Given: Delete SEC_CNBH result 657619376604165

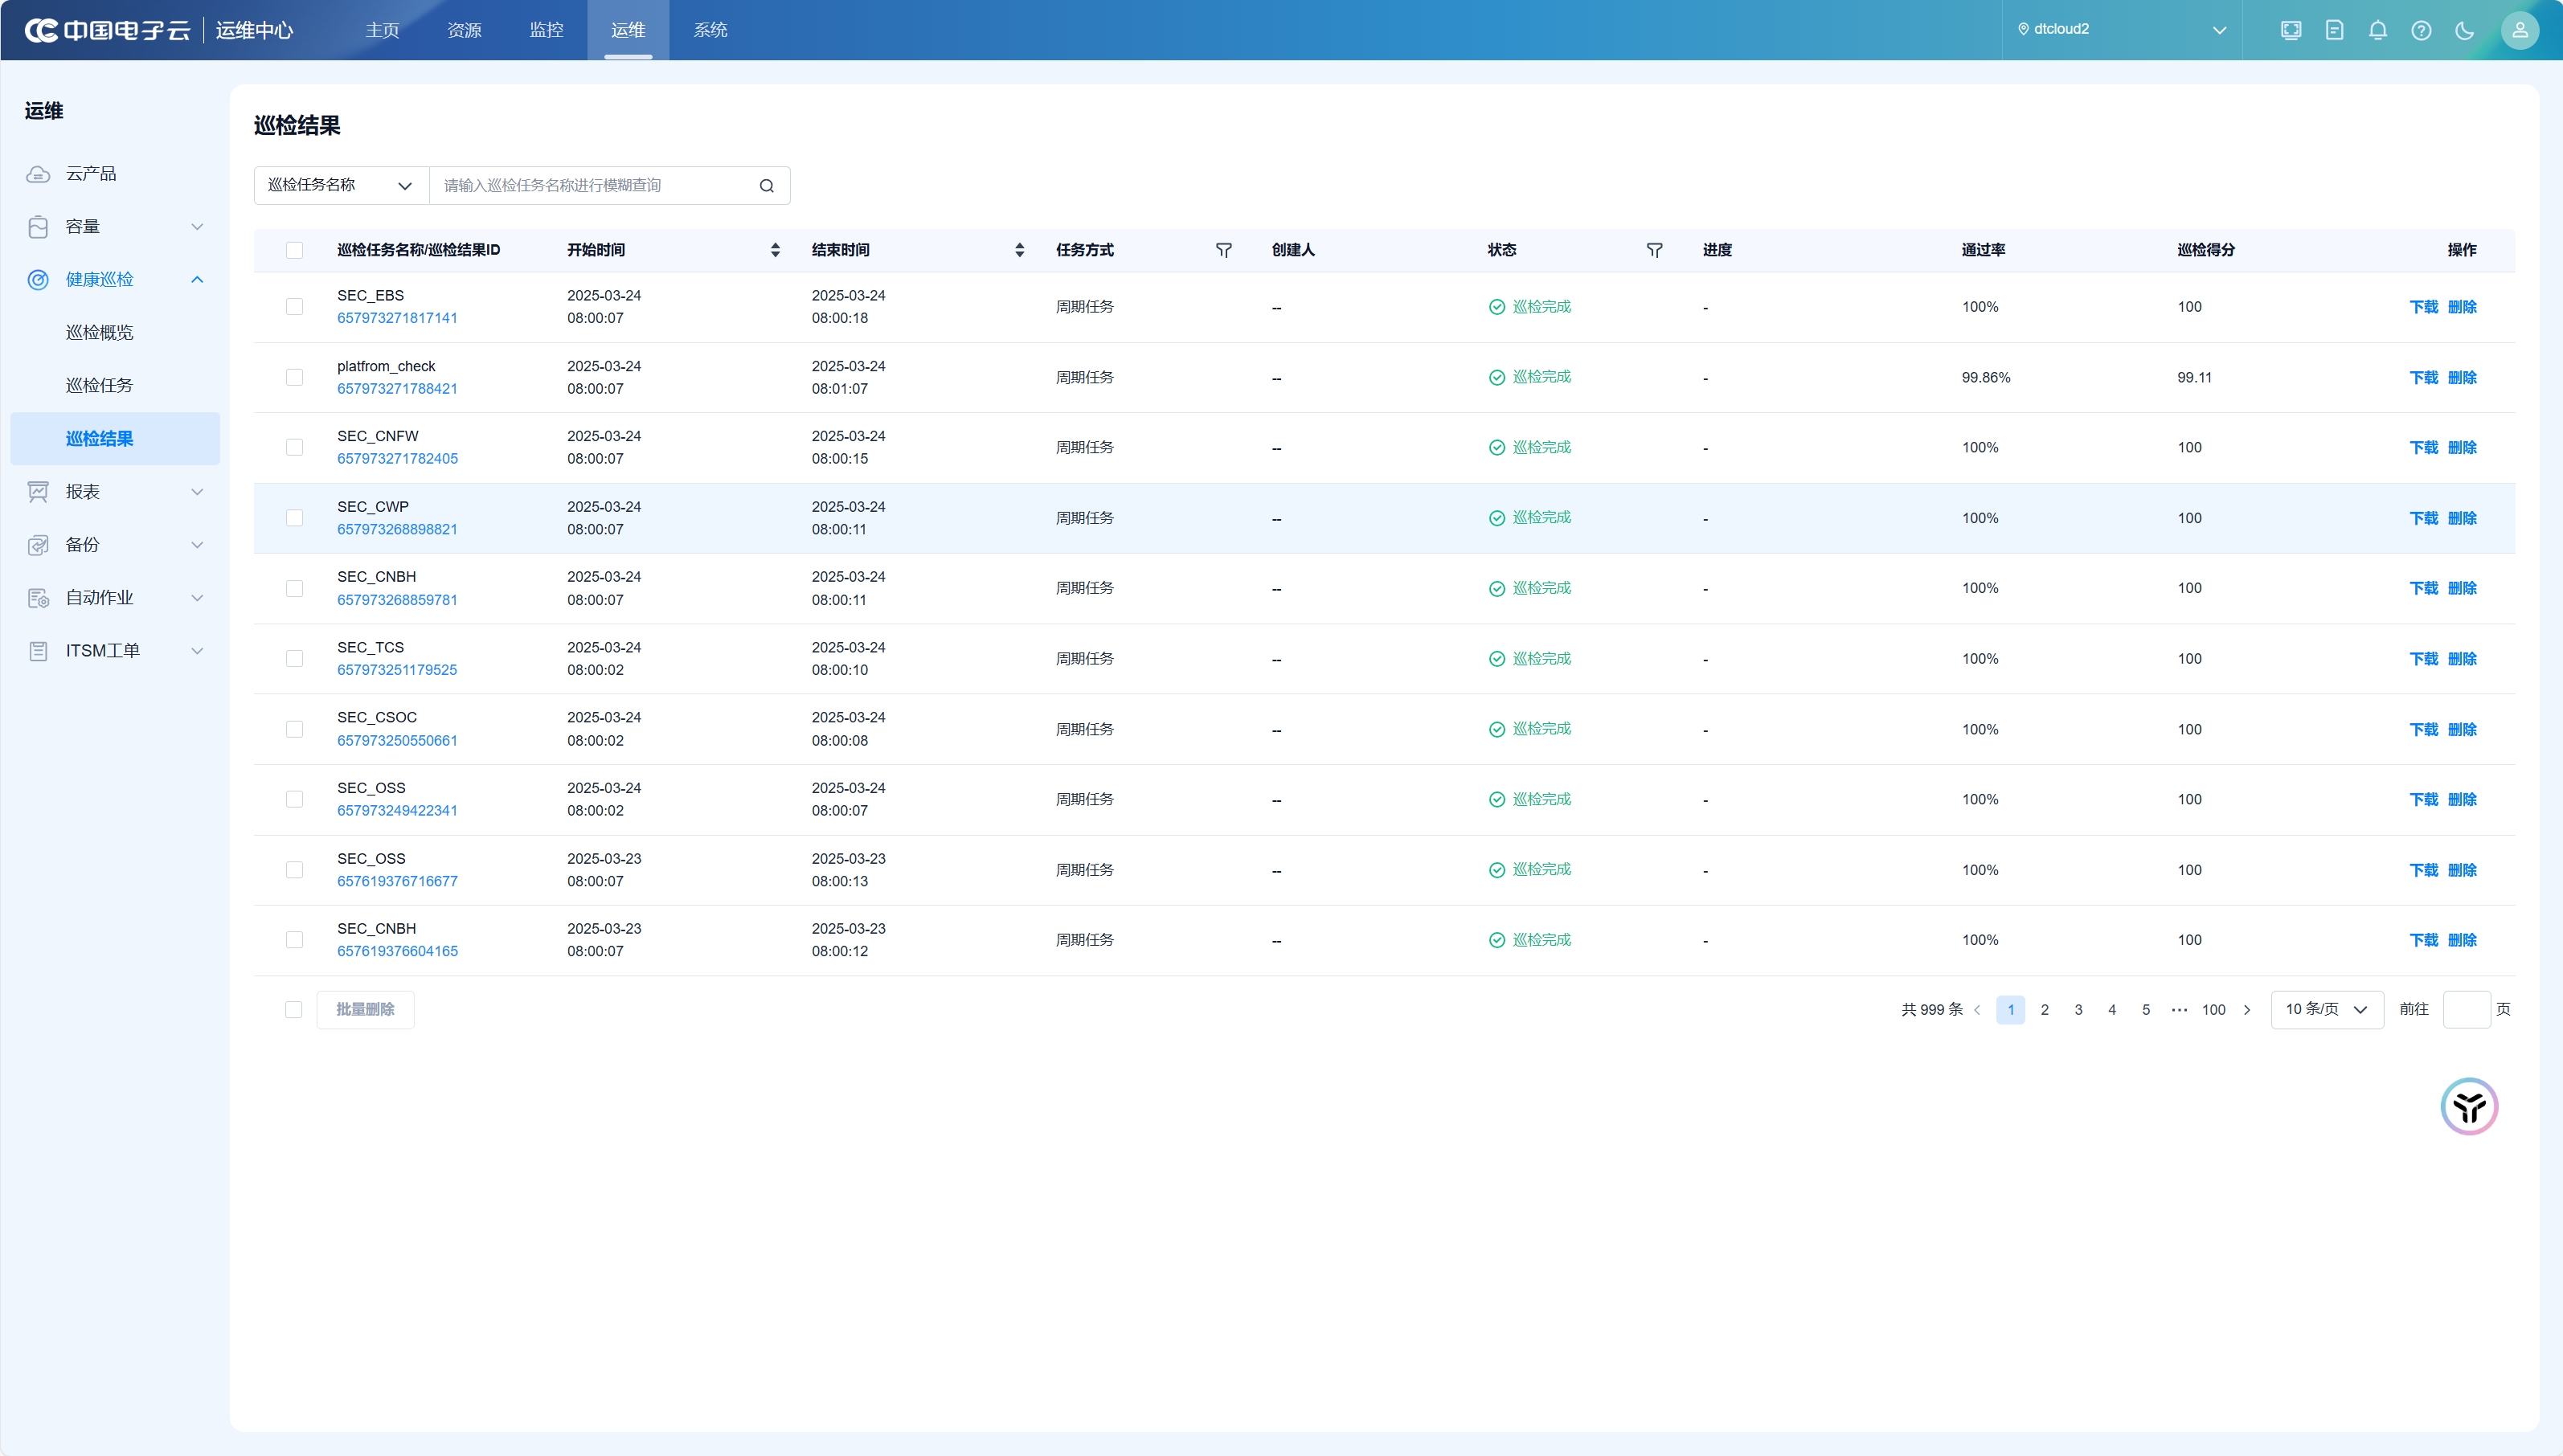Looking at the screenshot, I should coord(2462,940).
